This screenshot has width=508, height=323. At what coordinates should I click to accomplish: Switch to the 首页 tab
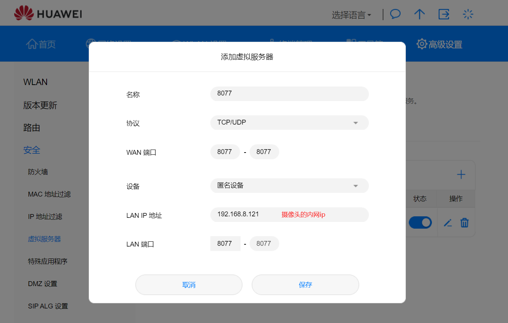click(41, 44)
